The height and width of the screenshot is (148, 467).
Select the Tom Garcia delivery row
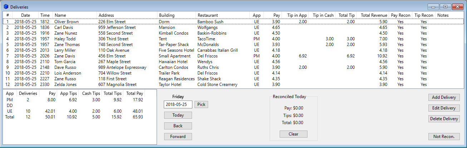tap(233, 62)
